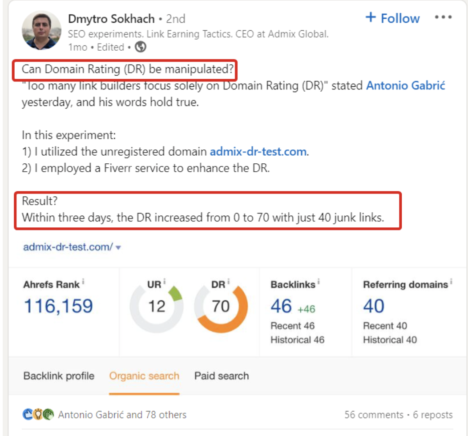Open the Referring domains count 40

374,306
